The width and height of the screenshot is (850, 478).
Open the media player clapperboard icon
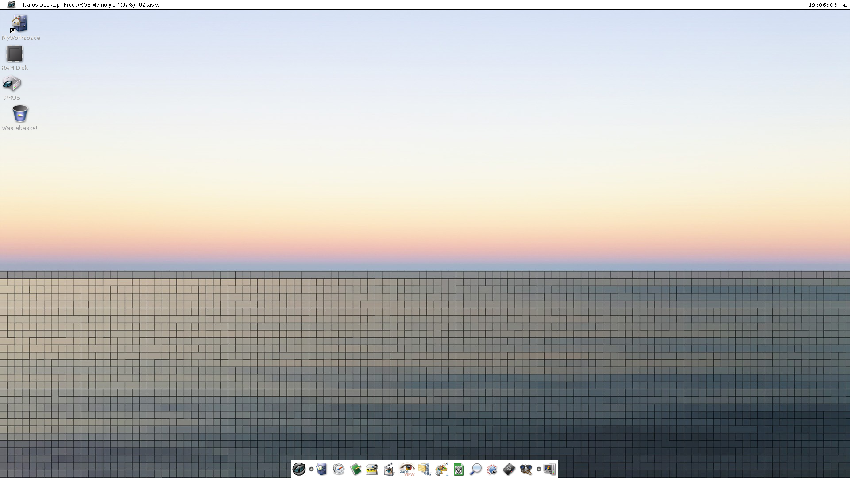click(389, 470)
